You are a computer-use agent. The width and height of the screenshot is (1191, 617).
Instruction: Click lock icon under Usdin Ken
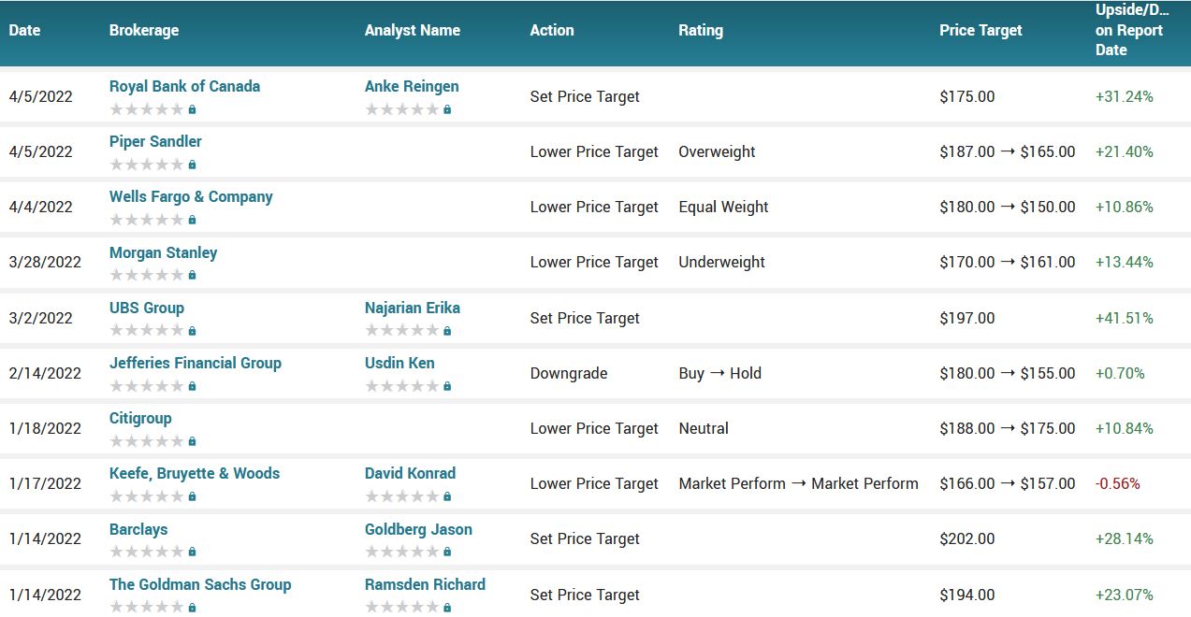[447, 386]
